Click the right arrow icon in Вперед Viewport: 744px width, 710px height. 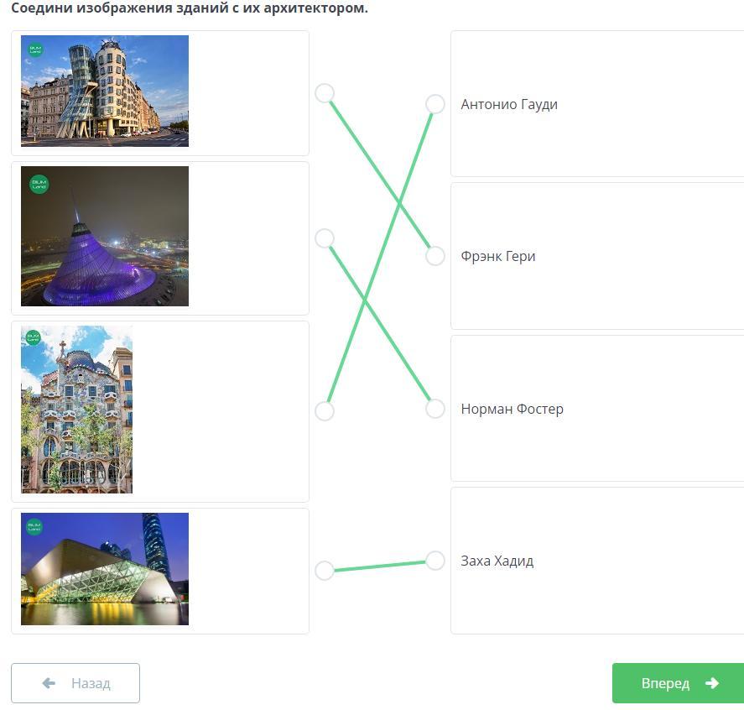point(712,683)
